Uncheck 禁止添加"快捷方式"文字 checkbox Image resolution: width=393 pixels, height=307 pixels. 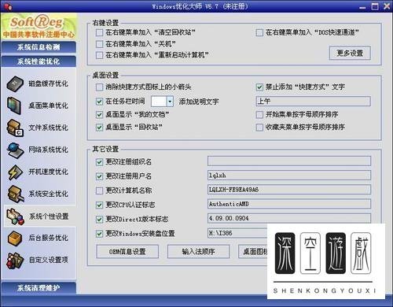259,87
